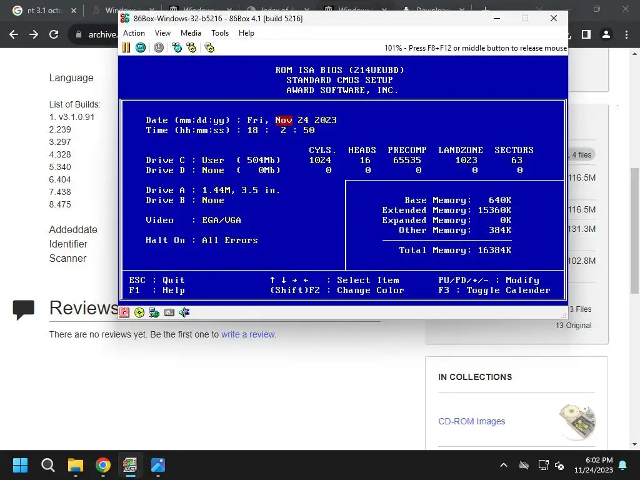
Task: Click the '13 Original' files text
Action: click(x=574, y=325)
